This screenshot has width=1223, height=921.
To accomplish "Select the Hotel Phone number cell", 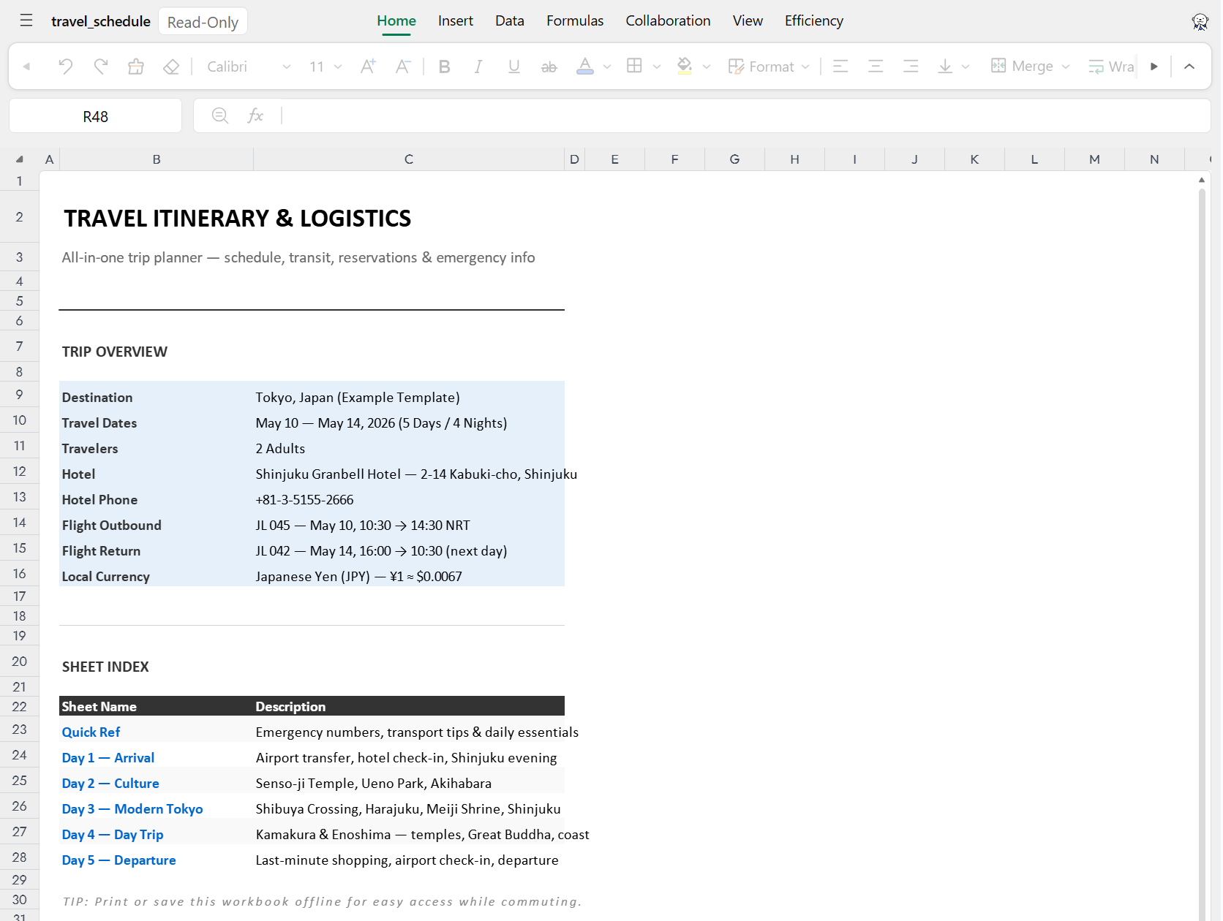I will pos(409,500).
